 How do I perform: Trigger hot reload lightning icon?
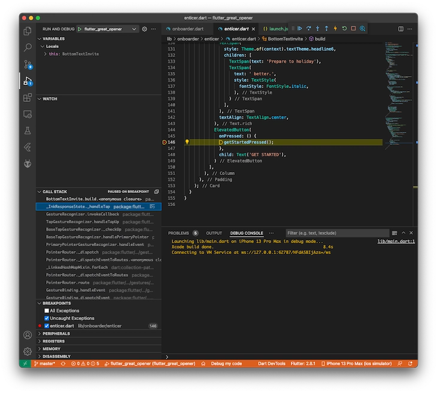(x=335, y=28)
